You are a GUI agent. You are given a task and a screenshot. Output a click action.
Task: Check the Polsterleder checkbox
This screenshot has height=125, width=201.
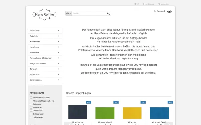[31, 117]
